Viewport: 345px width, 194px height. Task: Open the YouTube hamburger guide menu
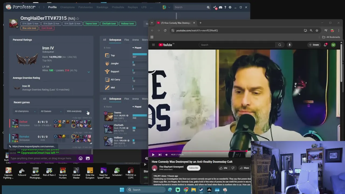153,45
